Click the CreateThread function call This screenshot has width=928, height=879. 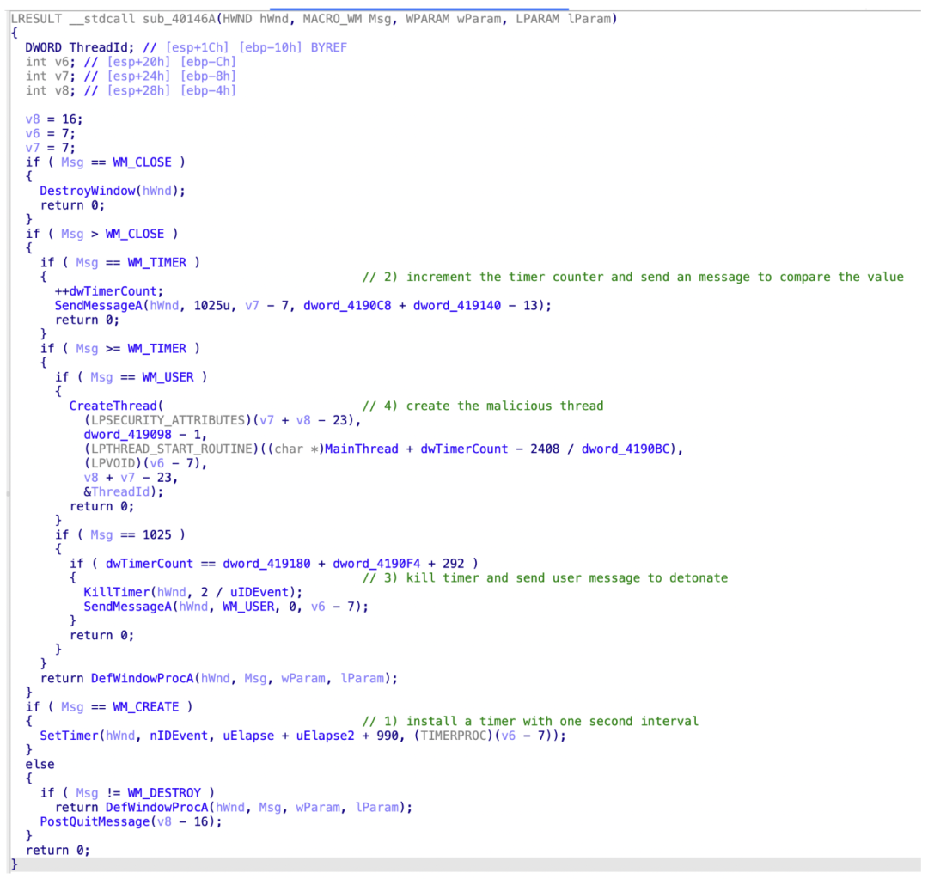[113, 406]
